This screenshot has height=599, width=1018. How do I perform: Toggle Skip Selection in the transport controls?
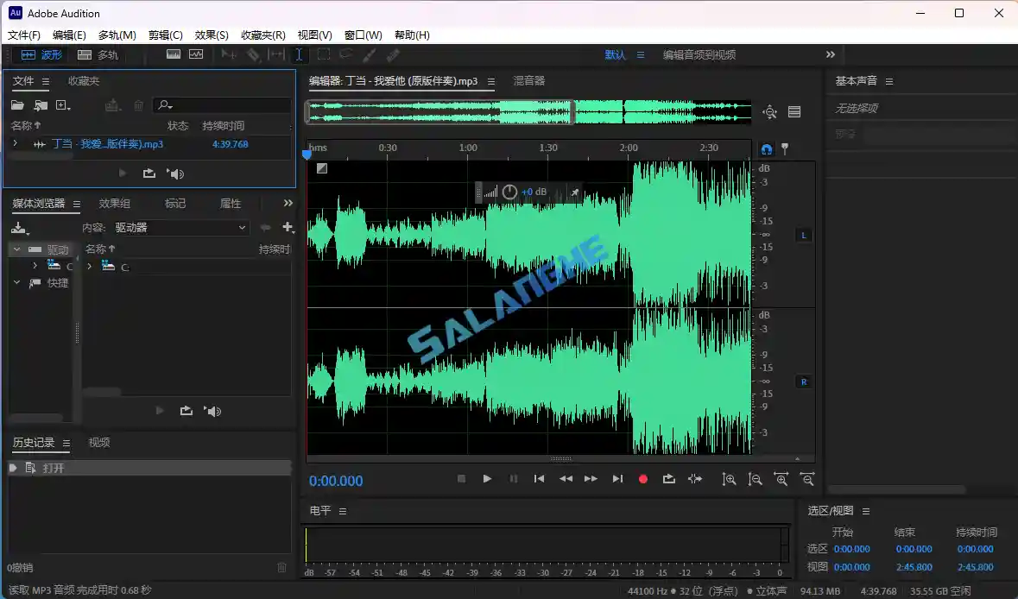coord(695,479)
